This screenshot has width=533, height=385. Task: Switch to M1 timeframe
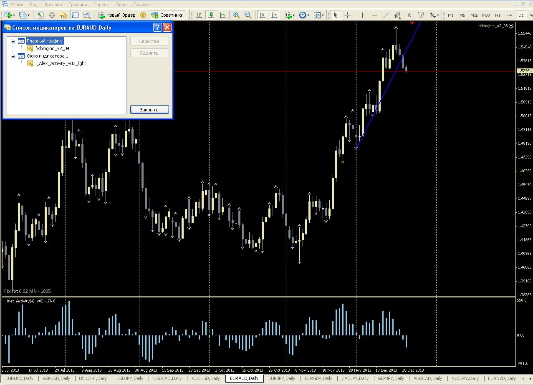pos(451,15)
